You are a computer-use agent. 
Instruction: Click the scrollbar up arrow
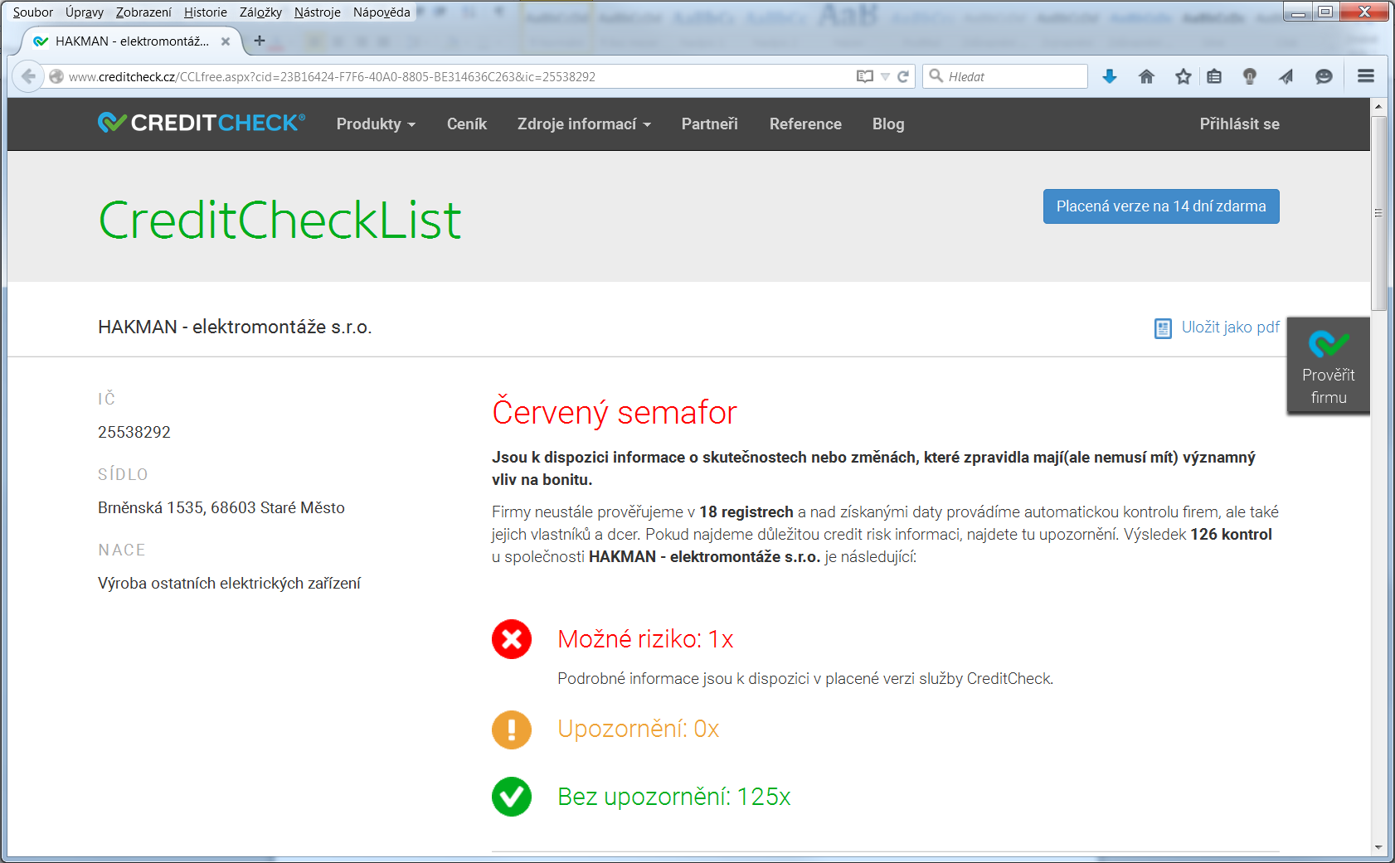pos(1378,106)
